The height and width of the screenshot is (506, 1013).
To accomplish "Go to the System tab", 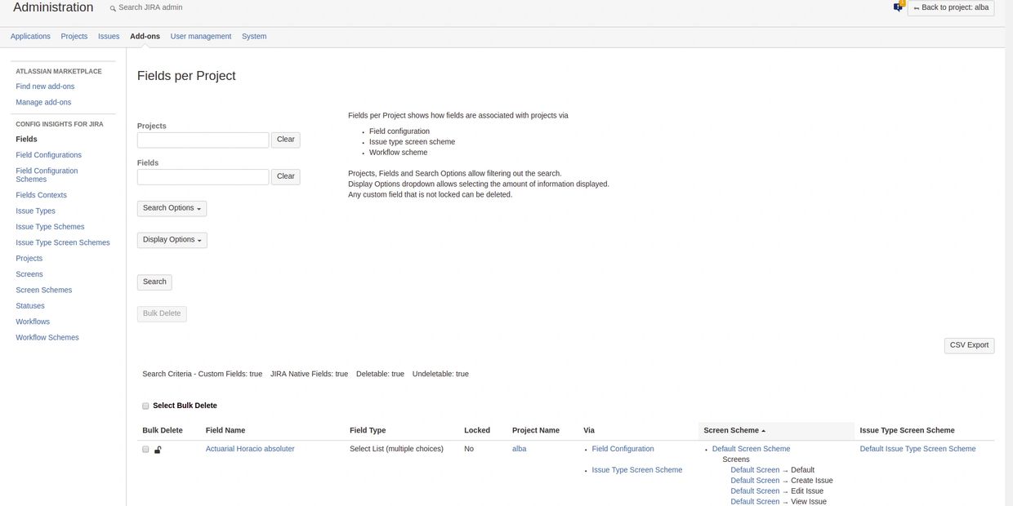I will (254, 37).
